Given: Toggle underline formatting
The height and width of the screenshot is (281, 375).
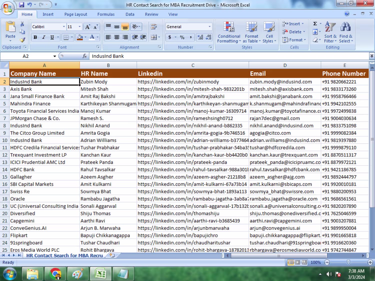Looking at the screenshot, I should [x=52, y=37].
